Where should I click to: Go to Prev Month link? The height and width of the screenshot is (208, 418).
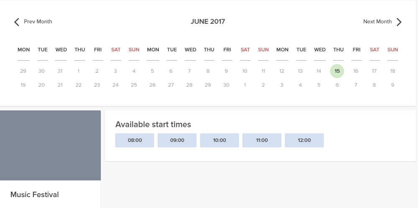pyautogui.click(x=38, y=22)
